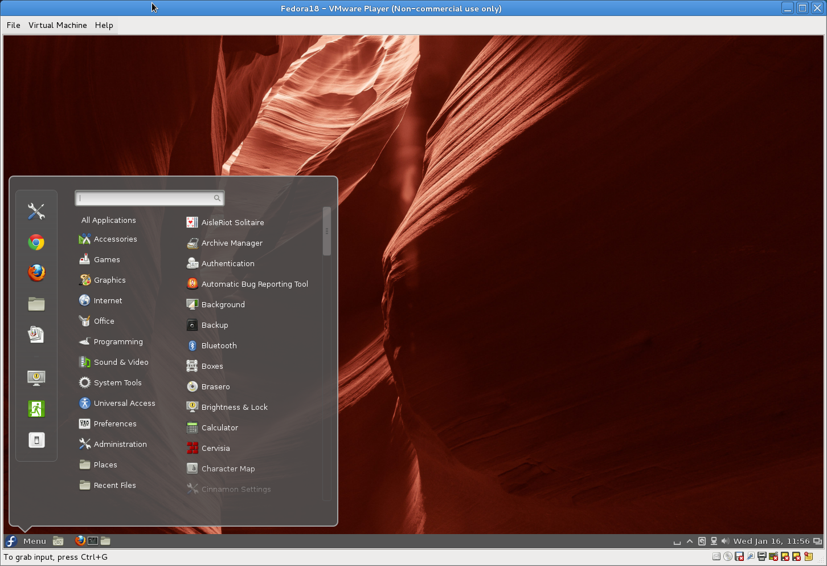Click VMware CD/DVD device status icon
The height and width of the screenshot is (566, 827).
pos(728,556)
